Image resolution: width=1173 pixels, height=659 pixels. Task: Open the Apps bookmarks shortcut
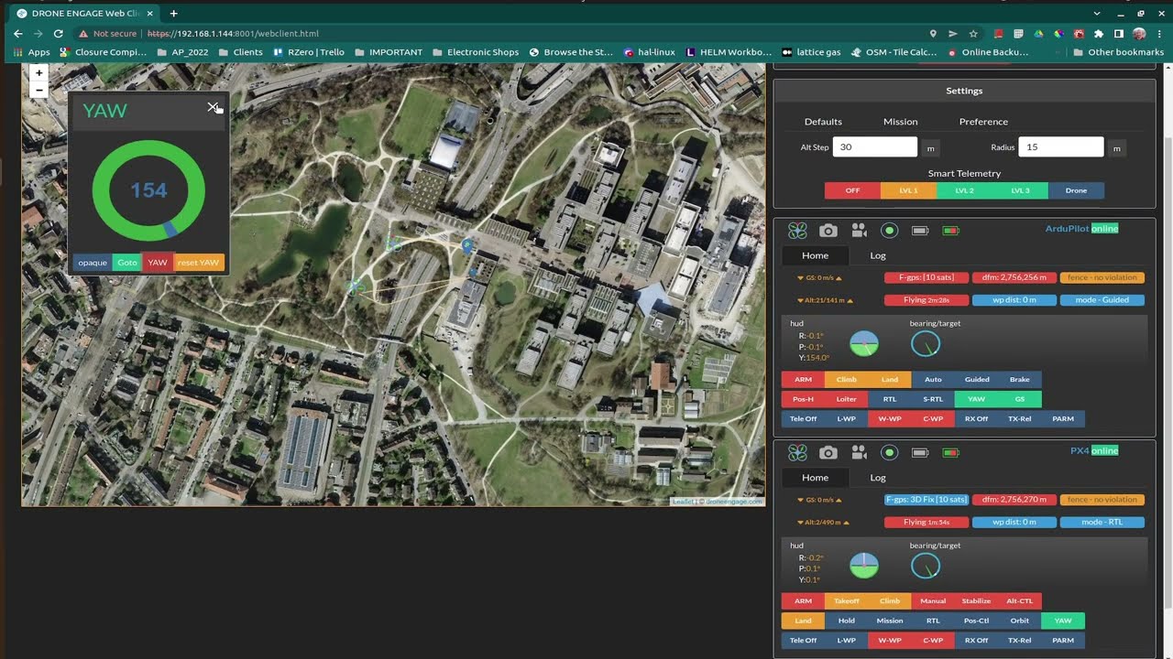pyautogui.click(x=32, y=52)
